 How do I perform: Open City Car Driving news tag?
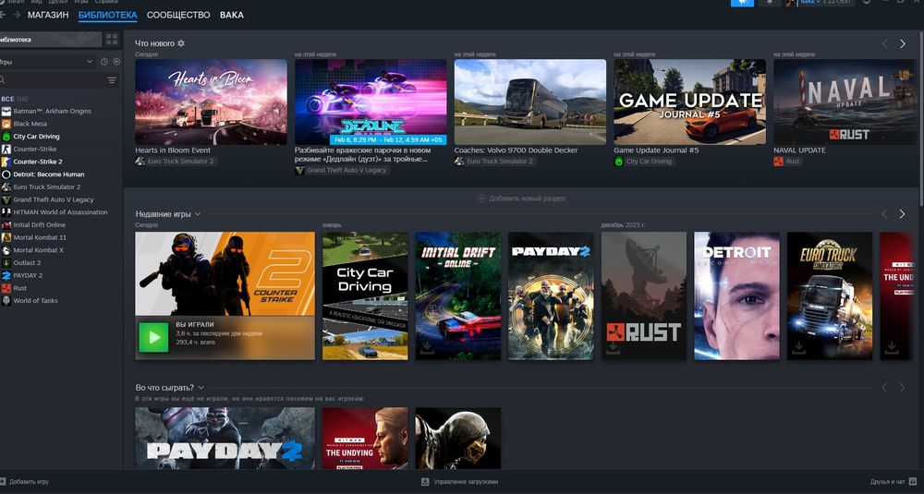[x=643, y=162]
